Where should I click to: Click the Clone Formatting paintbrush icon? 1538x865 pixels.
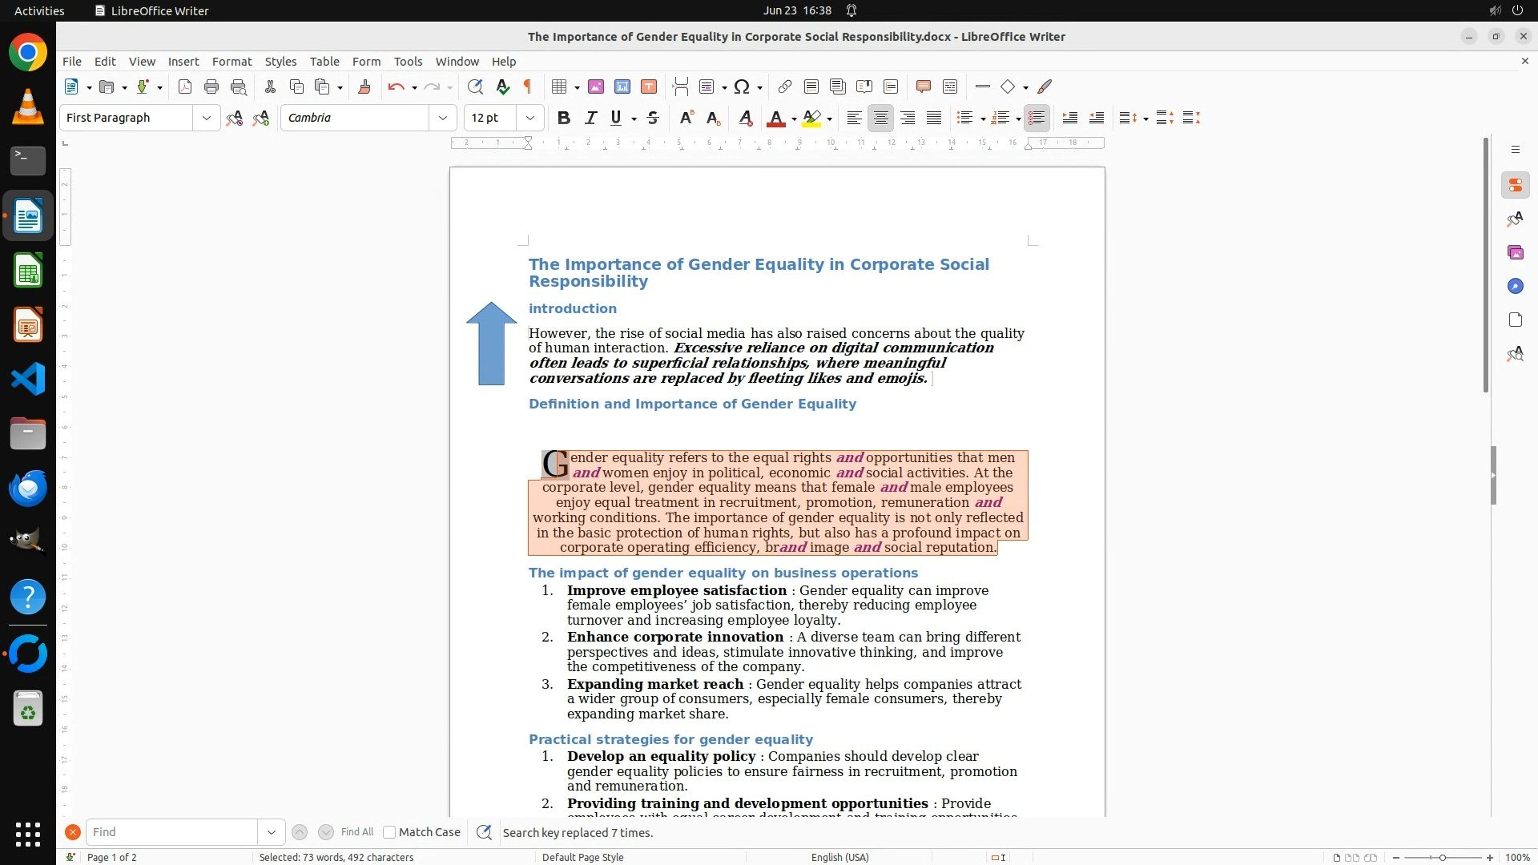click(x=364, y=86)
